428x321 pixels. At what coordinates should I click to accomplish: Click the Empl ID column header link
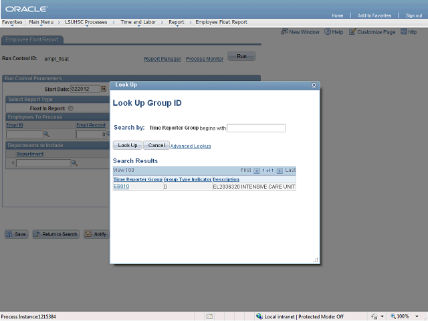pyautogui.click(x=15, y=125)
